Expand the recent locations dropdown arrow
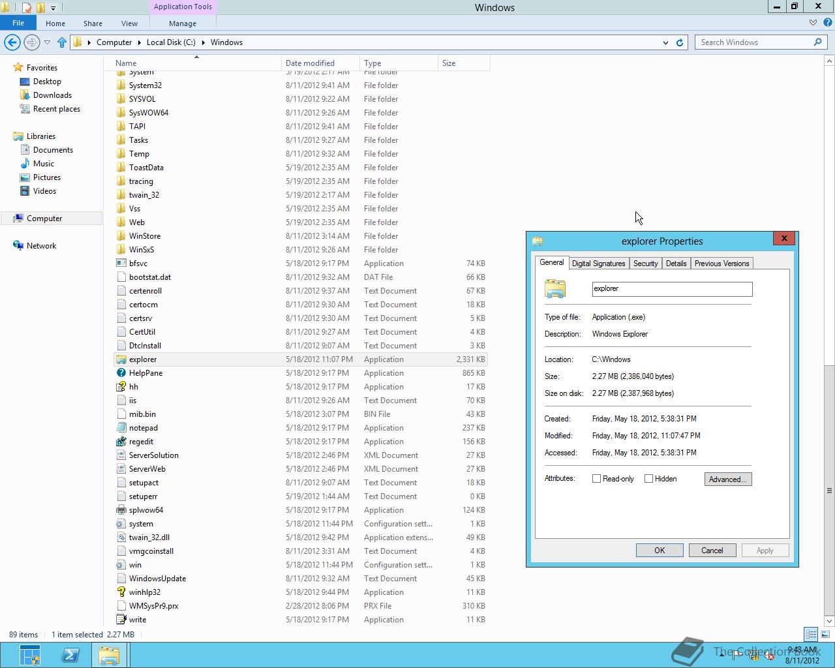Viewport: 835px width, 668px height. (x=47, y=42)
